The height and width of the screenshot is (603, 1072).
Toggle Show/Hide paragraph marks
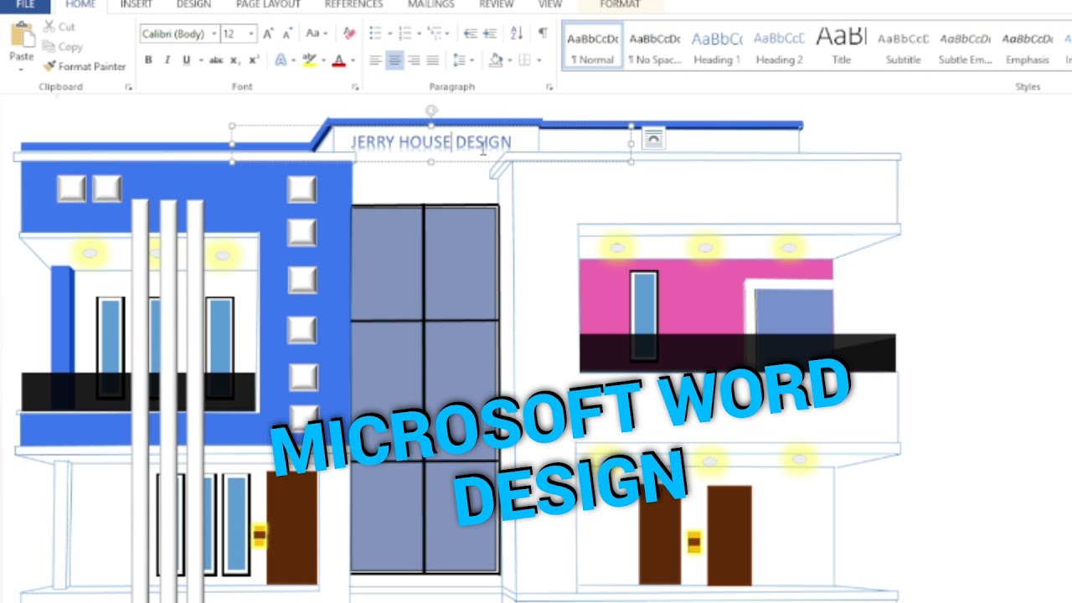click(x=543, y=33)
